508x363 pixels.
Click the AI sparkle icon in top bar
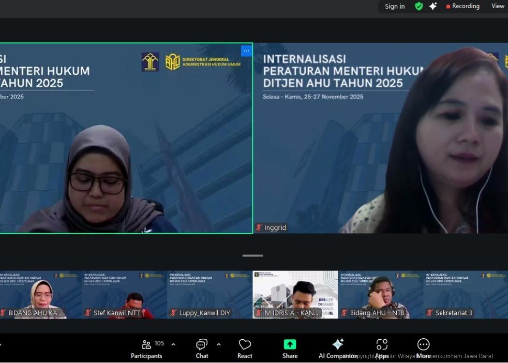point(433,6)
